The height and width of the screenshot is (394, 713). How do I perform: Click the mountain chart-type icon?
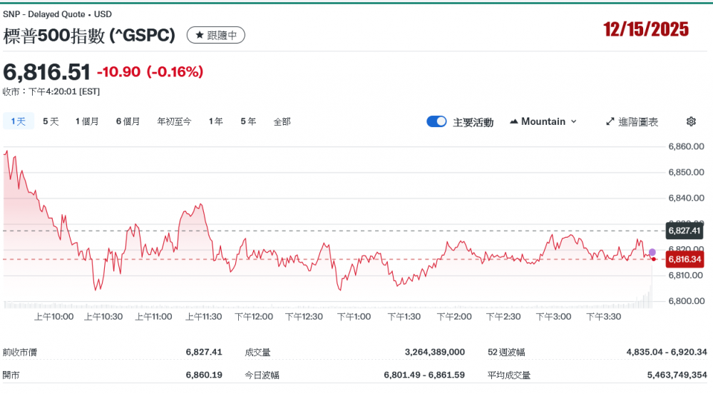(514, 121)
